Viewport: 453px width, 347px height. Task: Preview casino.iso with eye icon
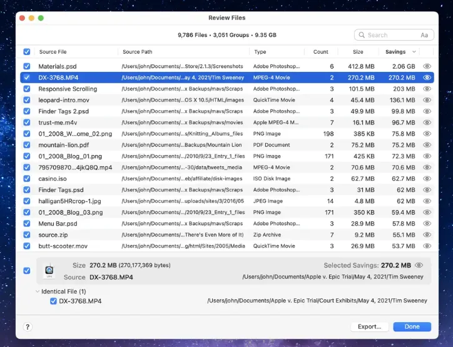point(427,179)
